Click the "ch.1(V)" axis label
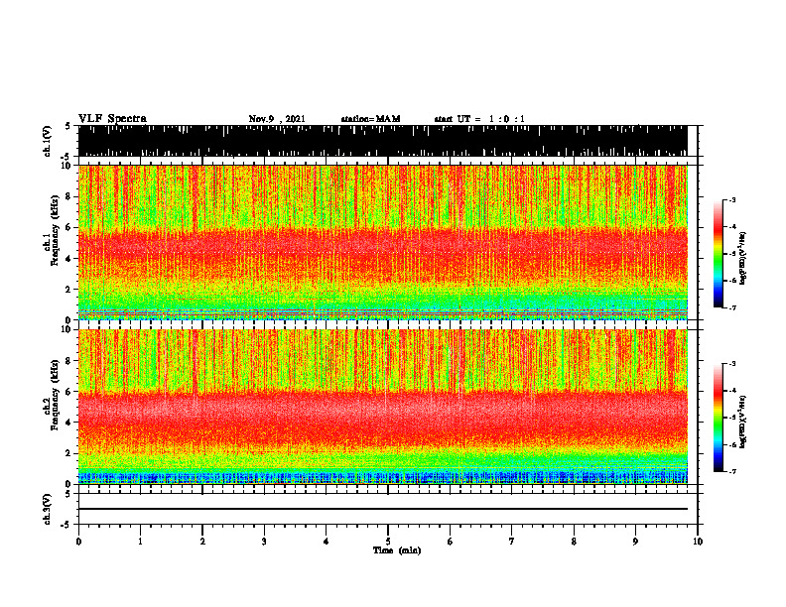786x607 pixels. click(x=48, y=141)
